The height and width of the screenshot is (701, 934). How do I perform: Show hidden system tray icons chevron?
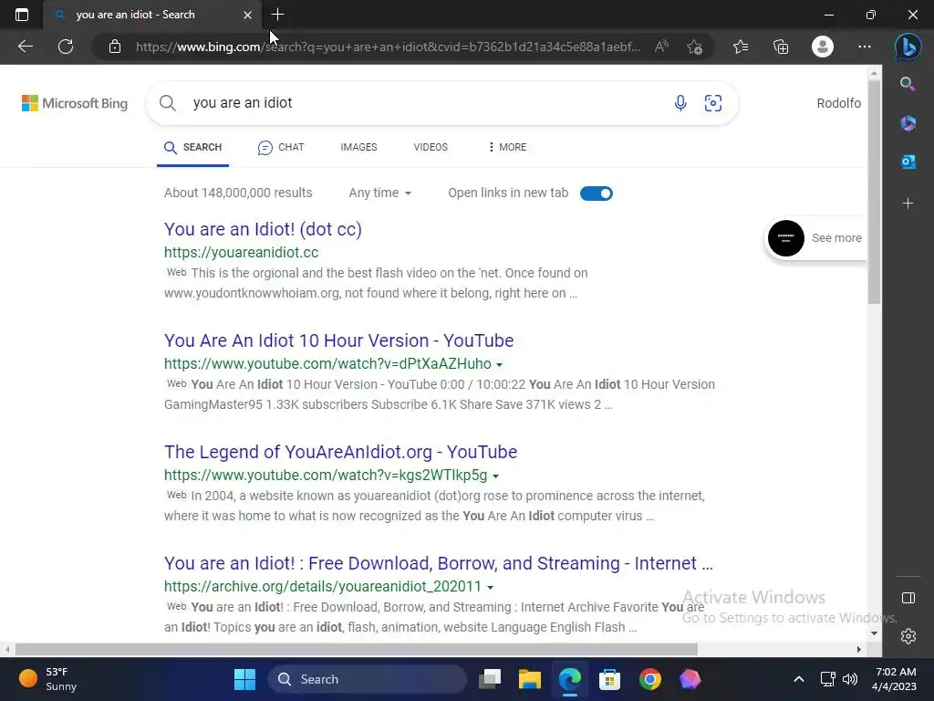pos(799,679)
